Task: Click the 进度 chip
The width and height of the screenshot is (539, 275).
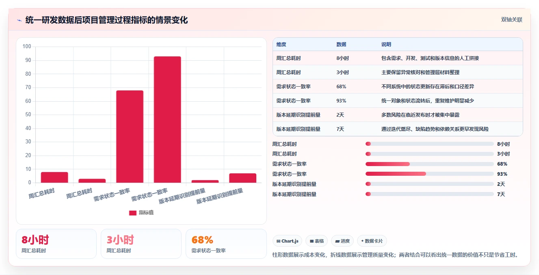Action: point(342,241)
